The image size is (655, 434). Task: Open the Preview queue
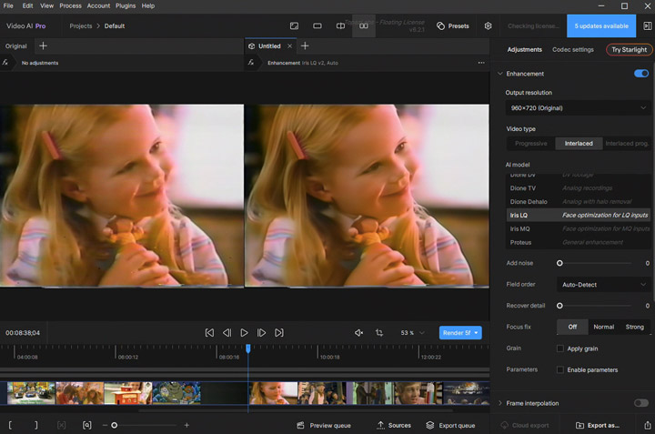pyautogui.click(x=324, y=425)
